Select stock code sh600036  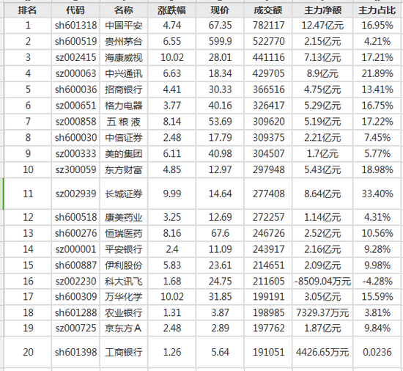pyautogui.click(x=75, y=89)
